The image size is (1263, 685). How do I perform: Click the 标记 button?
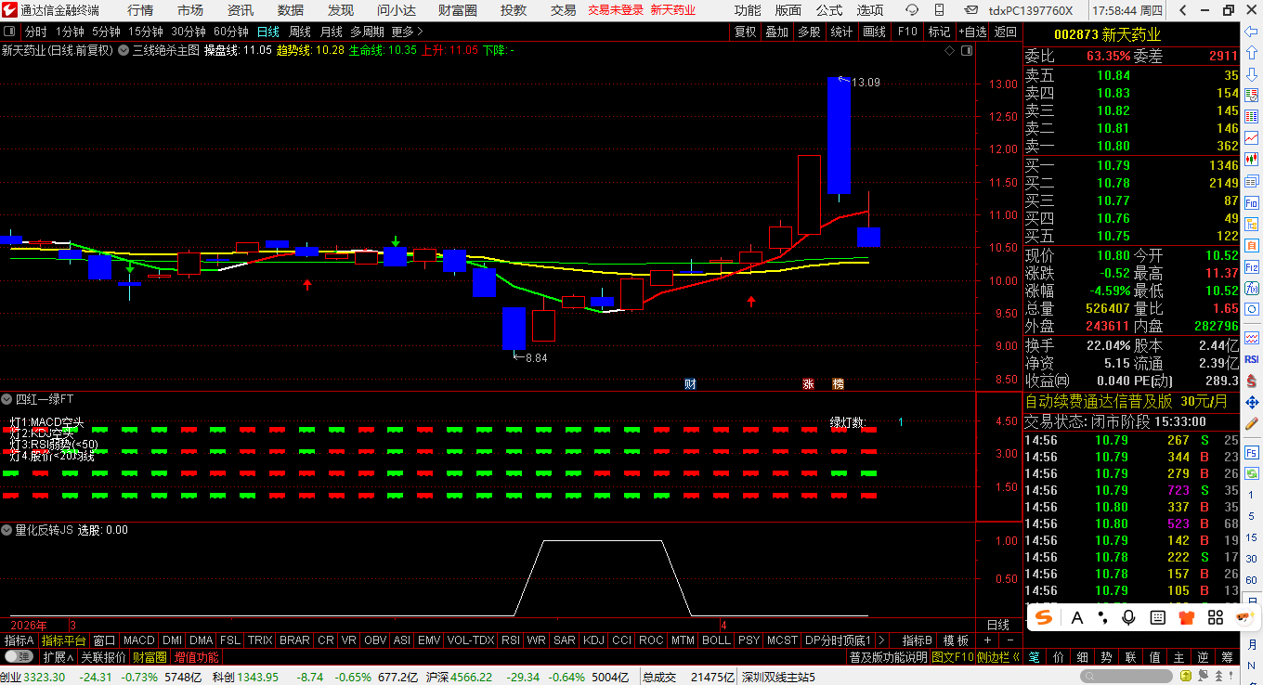coord(939,32)
